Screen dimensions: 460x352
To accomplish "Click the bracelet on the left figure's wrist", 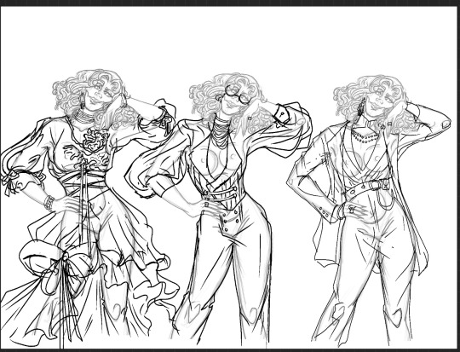I will (49, 203).
